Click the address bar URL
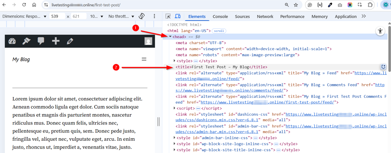 pyautogui.click(x=86, y=5)
